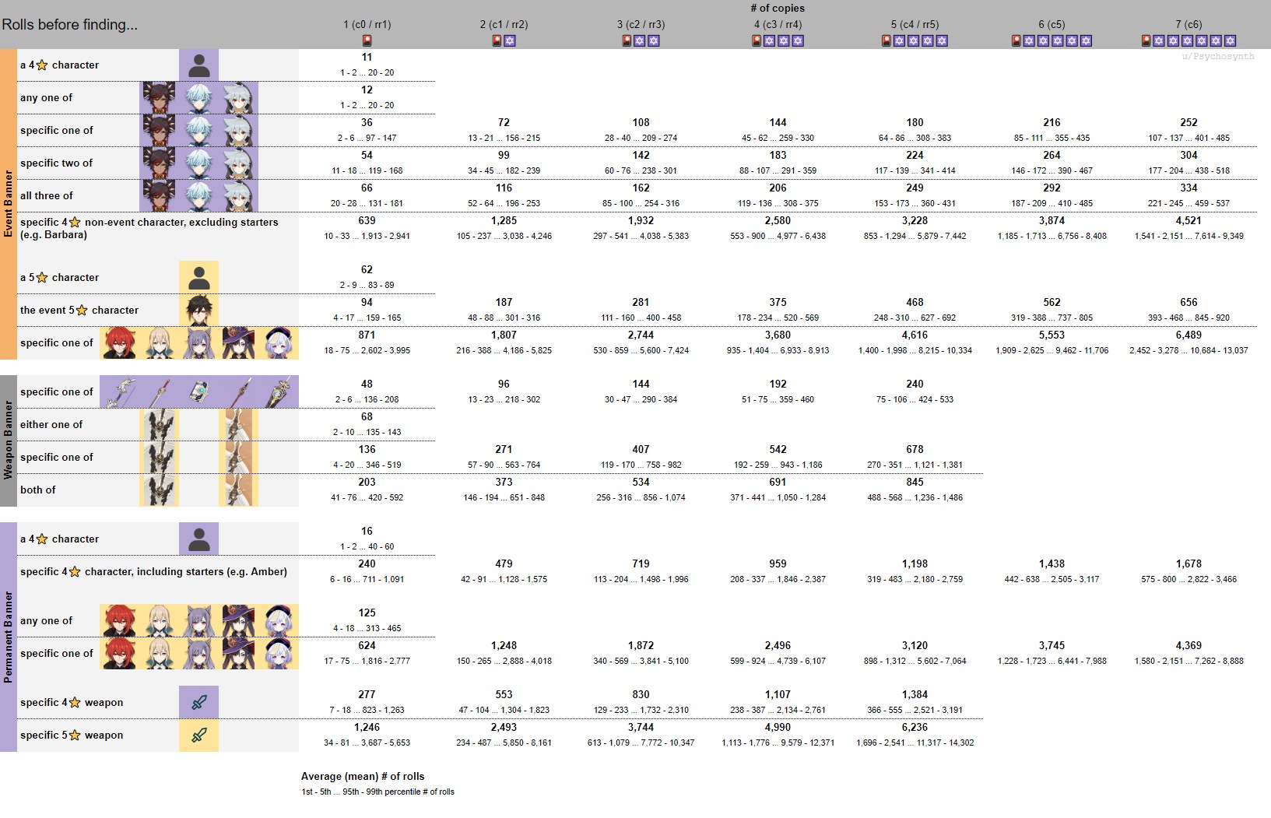This screenshot has width=1271, height=818.
Task: Click the purple star icon under "2 (c1 / rr2)"
Action: (x=510, y=40)
